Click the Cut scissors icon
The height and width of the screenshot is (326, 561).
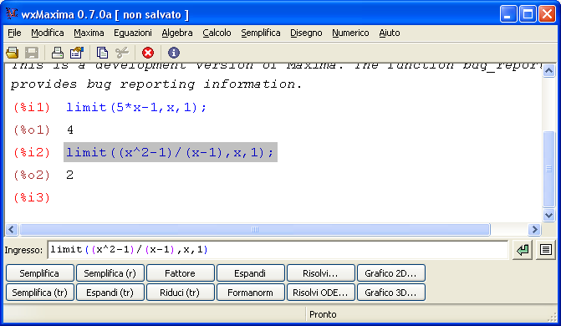[x=122, y=53]
